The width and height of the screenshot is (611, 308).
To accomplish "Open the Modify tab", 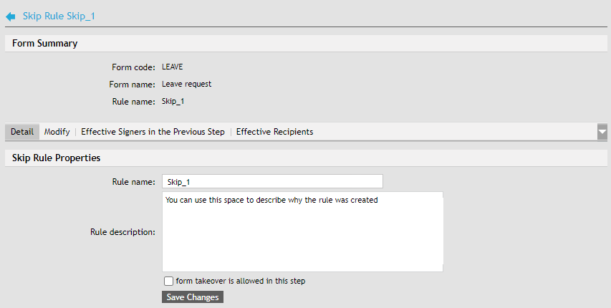I will (x=57, y=132).
